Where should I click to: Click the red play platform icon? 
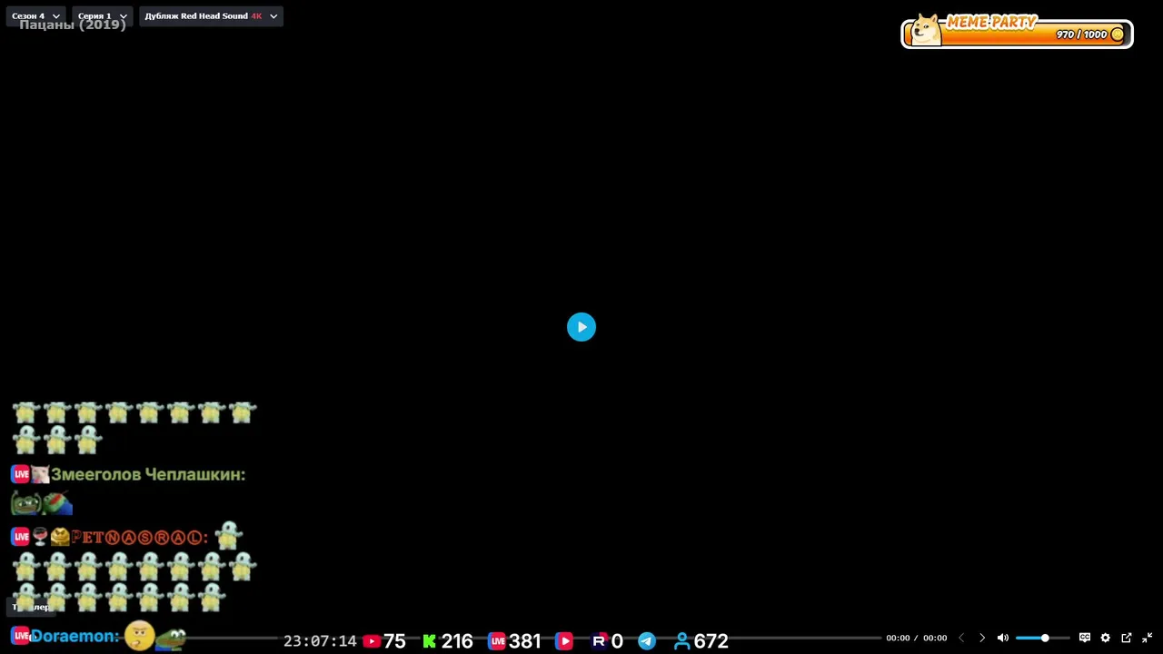pos(564,641)
